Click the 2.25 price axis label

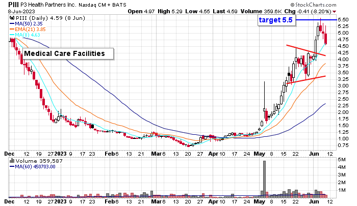coord(343,106)
